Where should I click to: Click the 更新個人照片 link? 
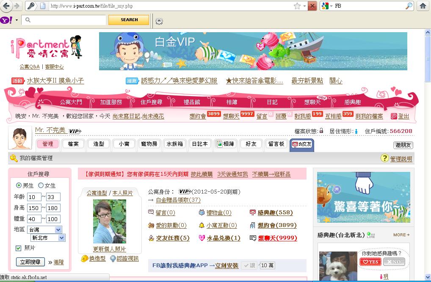tap(109, 249)
